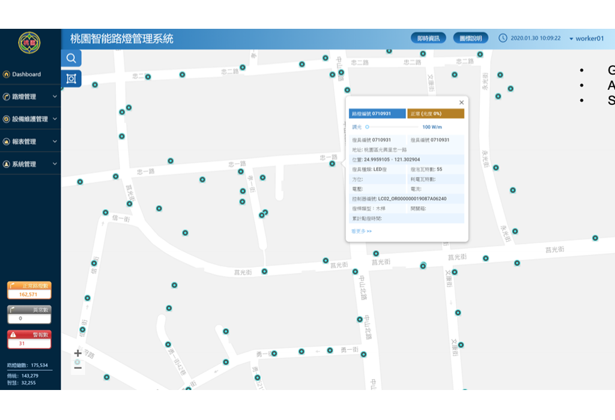Click the controller number LC02_OR000000019087A06240
Viewport: 615px width, 420px height.
click(x=412, y=199)
